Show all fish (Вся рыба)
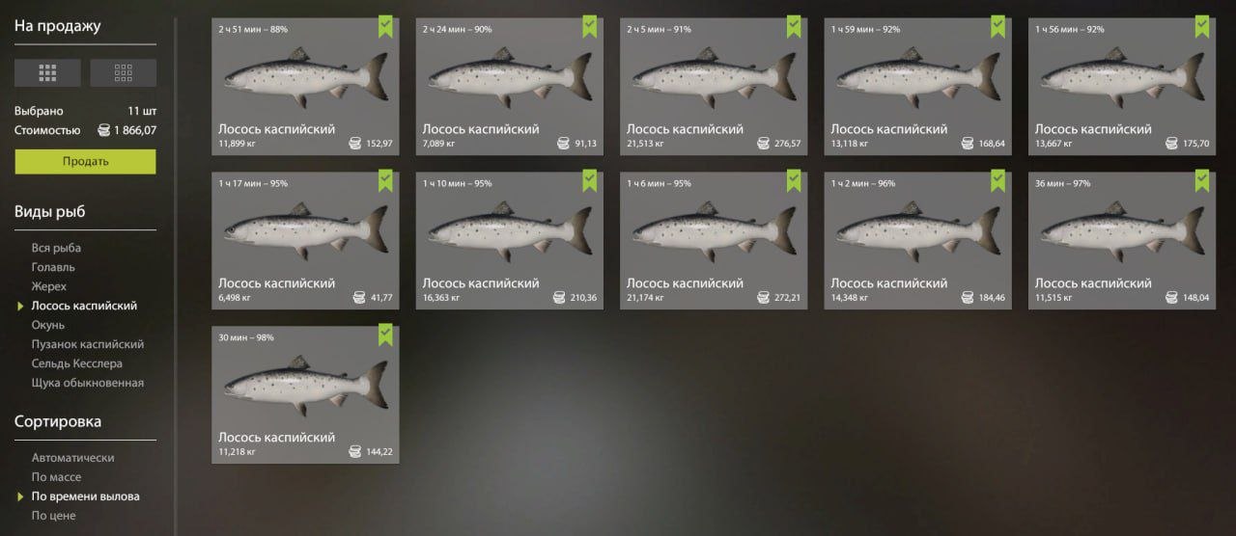1236x536 pixels. tap(56, 248)
